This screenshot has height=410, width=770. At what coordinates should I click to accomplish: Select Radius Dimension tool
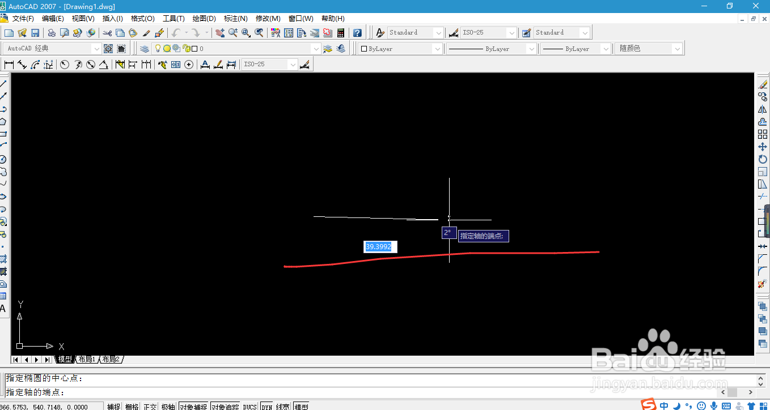65,65
